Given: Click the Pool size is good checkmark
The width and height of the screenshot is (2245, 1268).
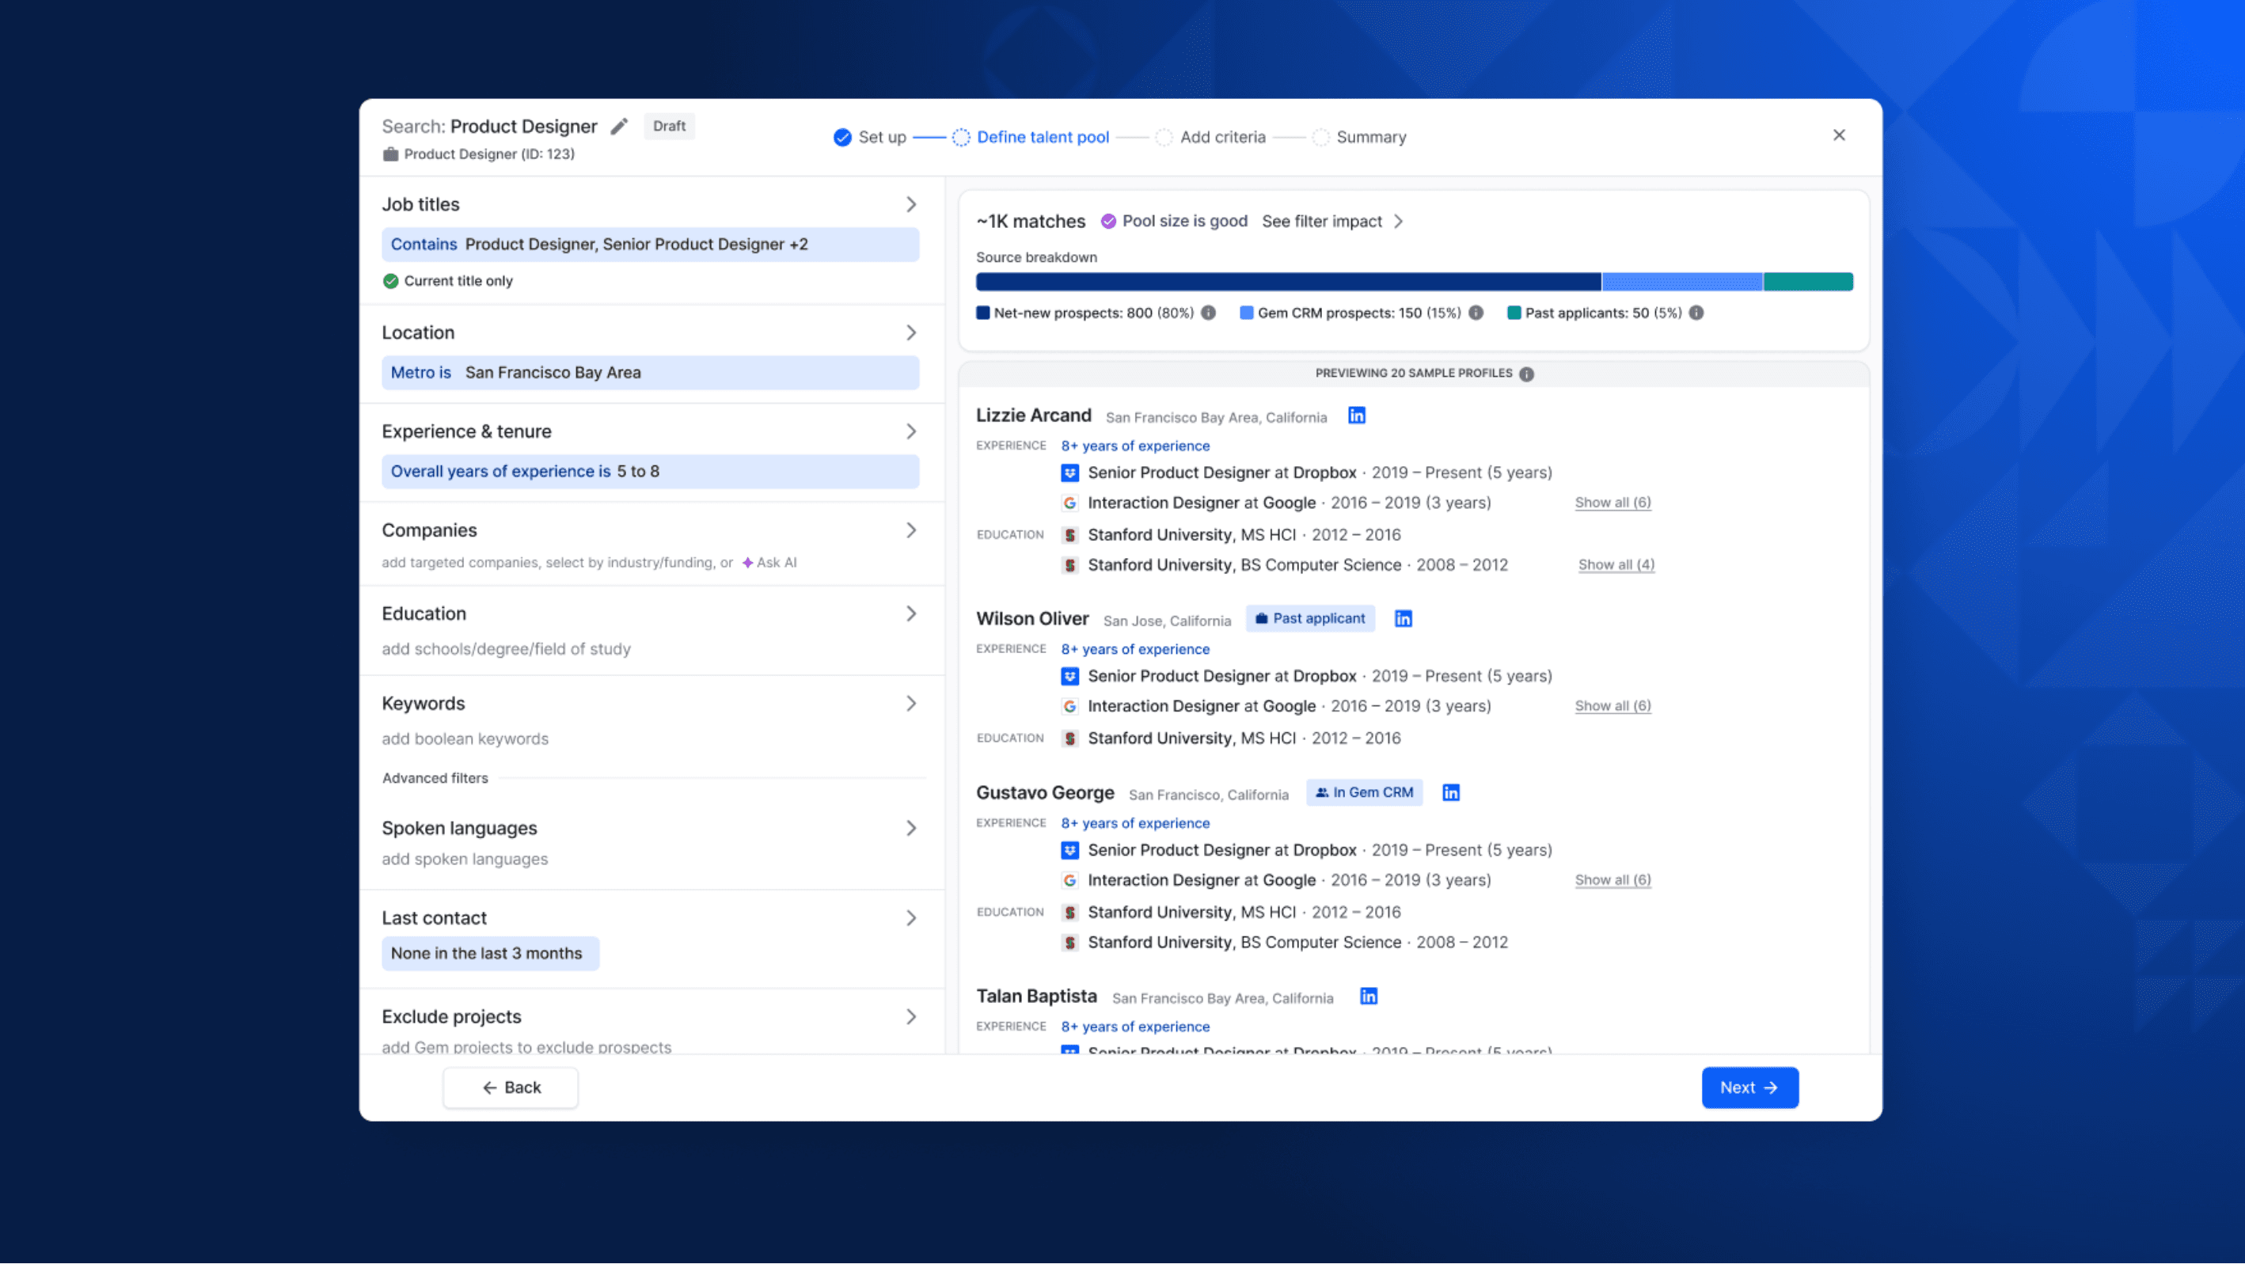Looking at the screenshot, I should click(x=1107, y=221).
